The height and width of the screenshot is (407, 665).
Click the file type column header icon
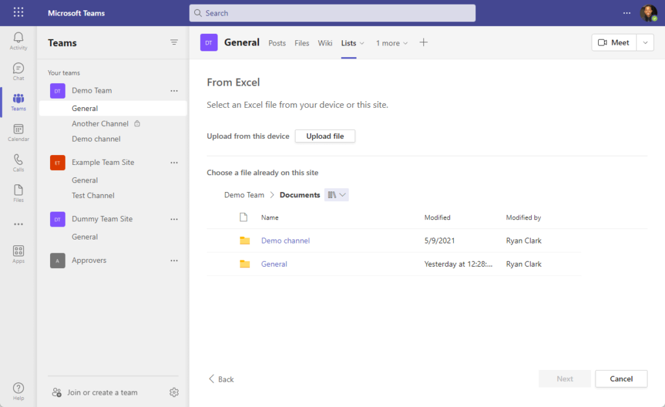(x=244, y=217)
